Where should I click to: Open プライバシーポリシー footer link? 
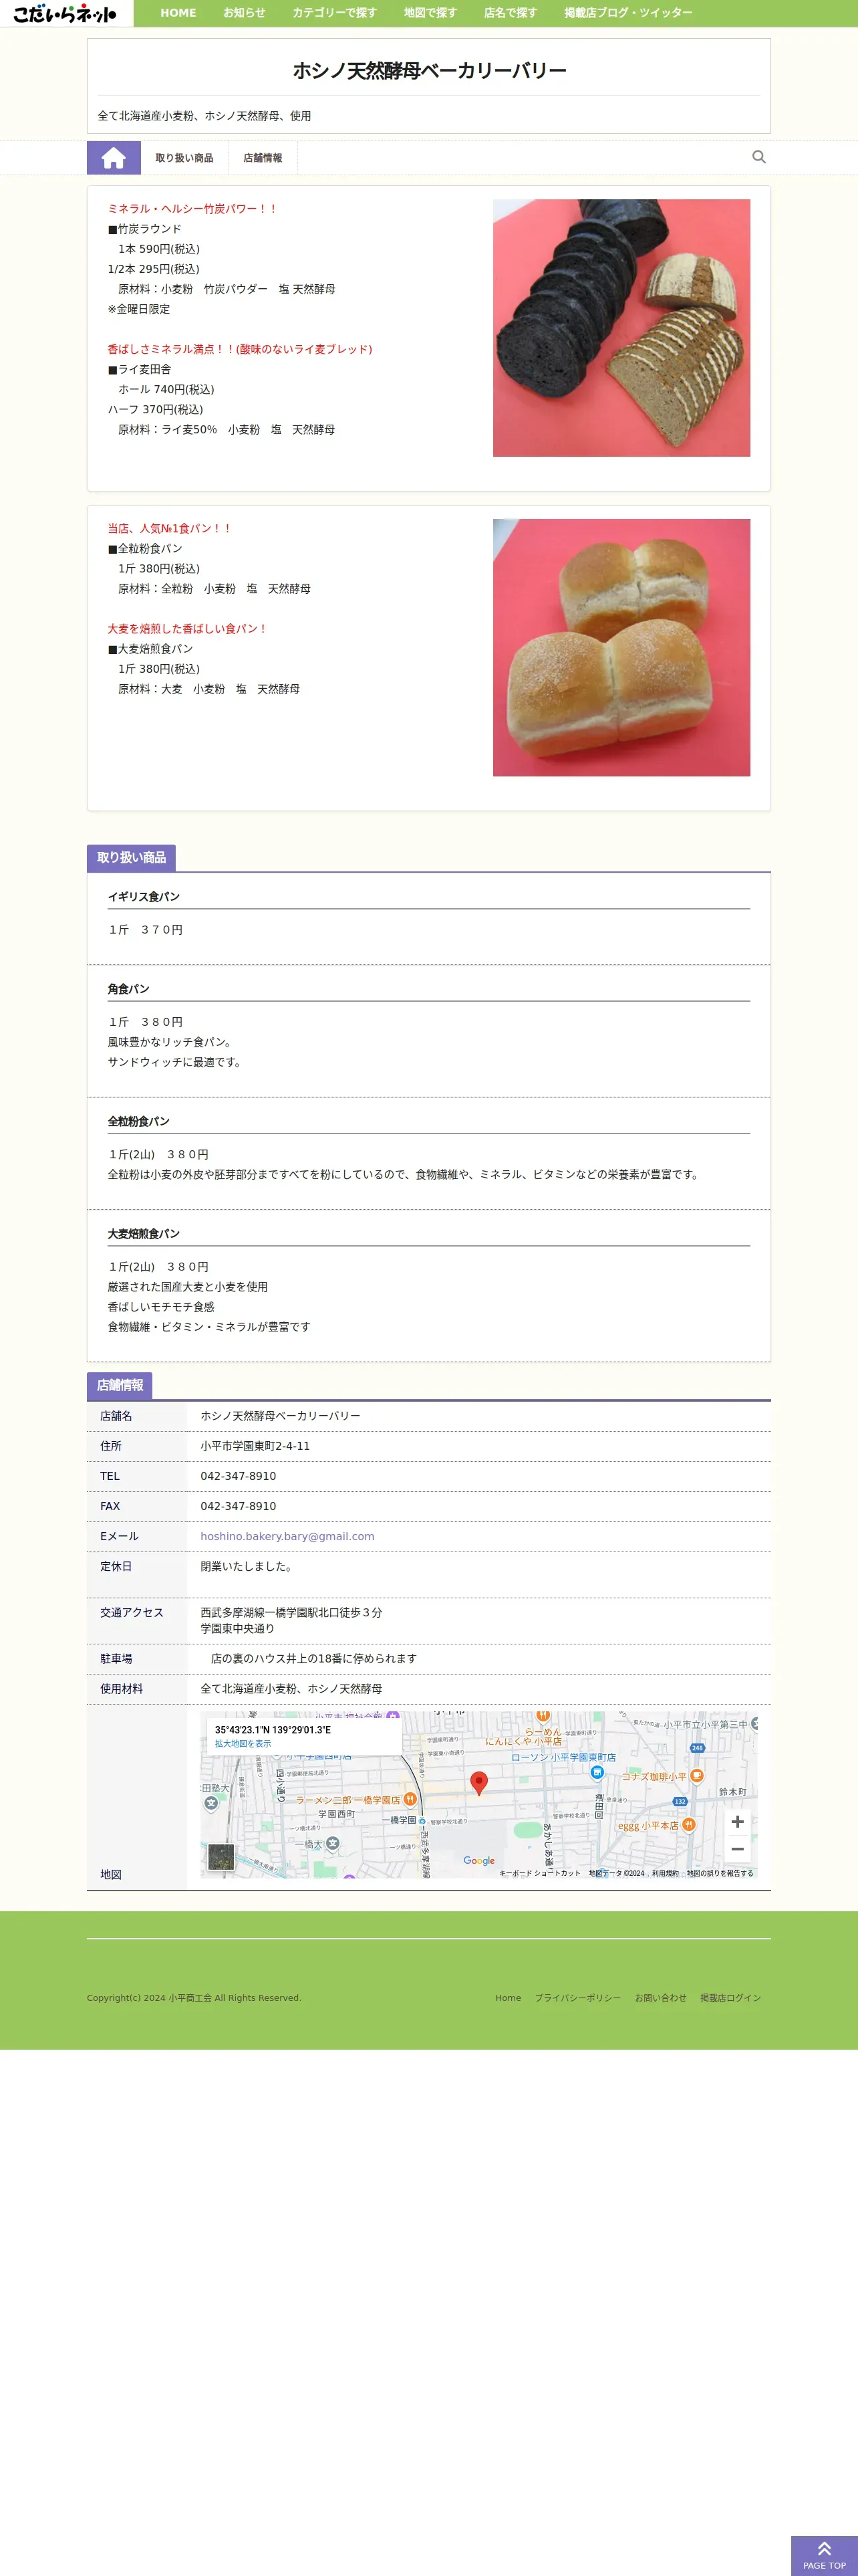pos(577,1998)
